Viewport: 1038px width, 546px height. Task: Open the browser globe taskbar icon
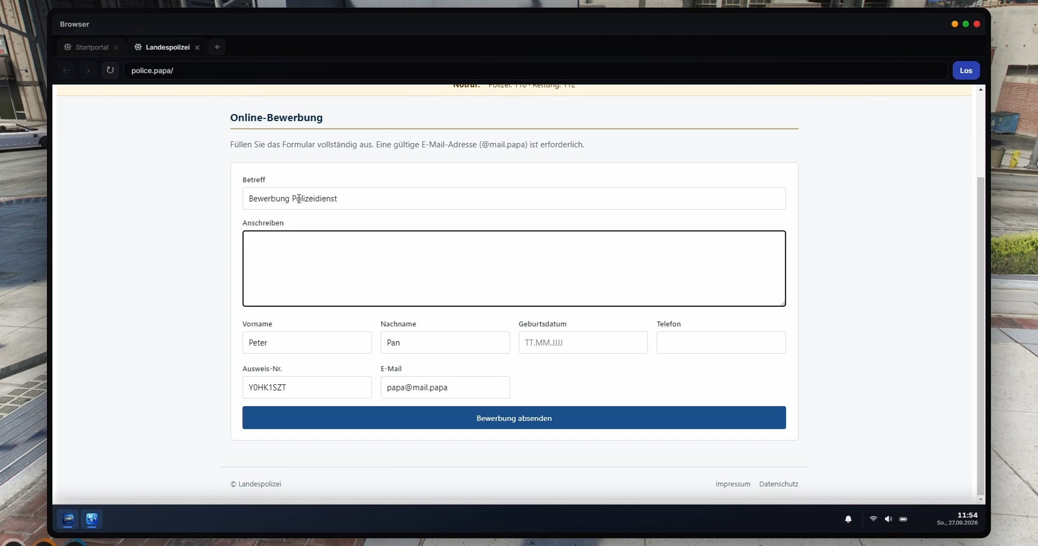click(x=92, y=519)
